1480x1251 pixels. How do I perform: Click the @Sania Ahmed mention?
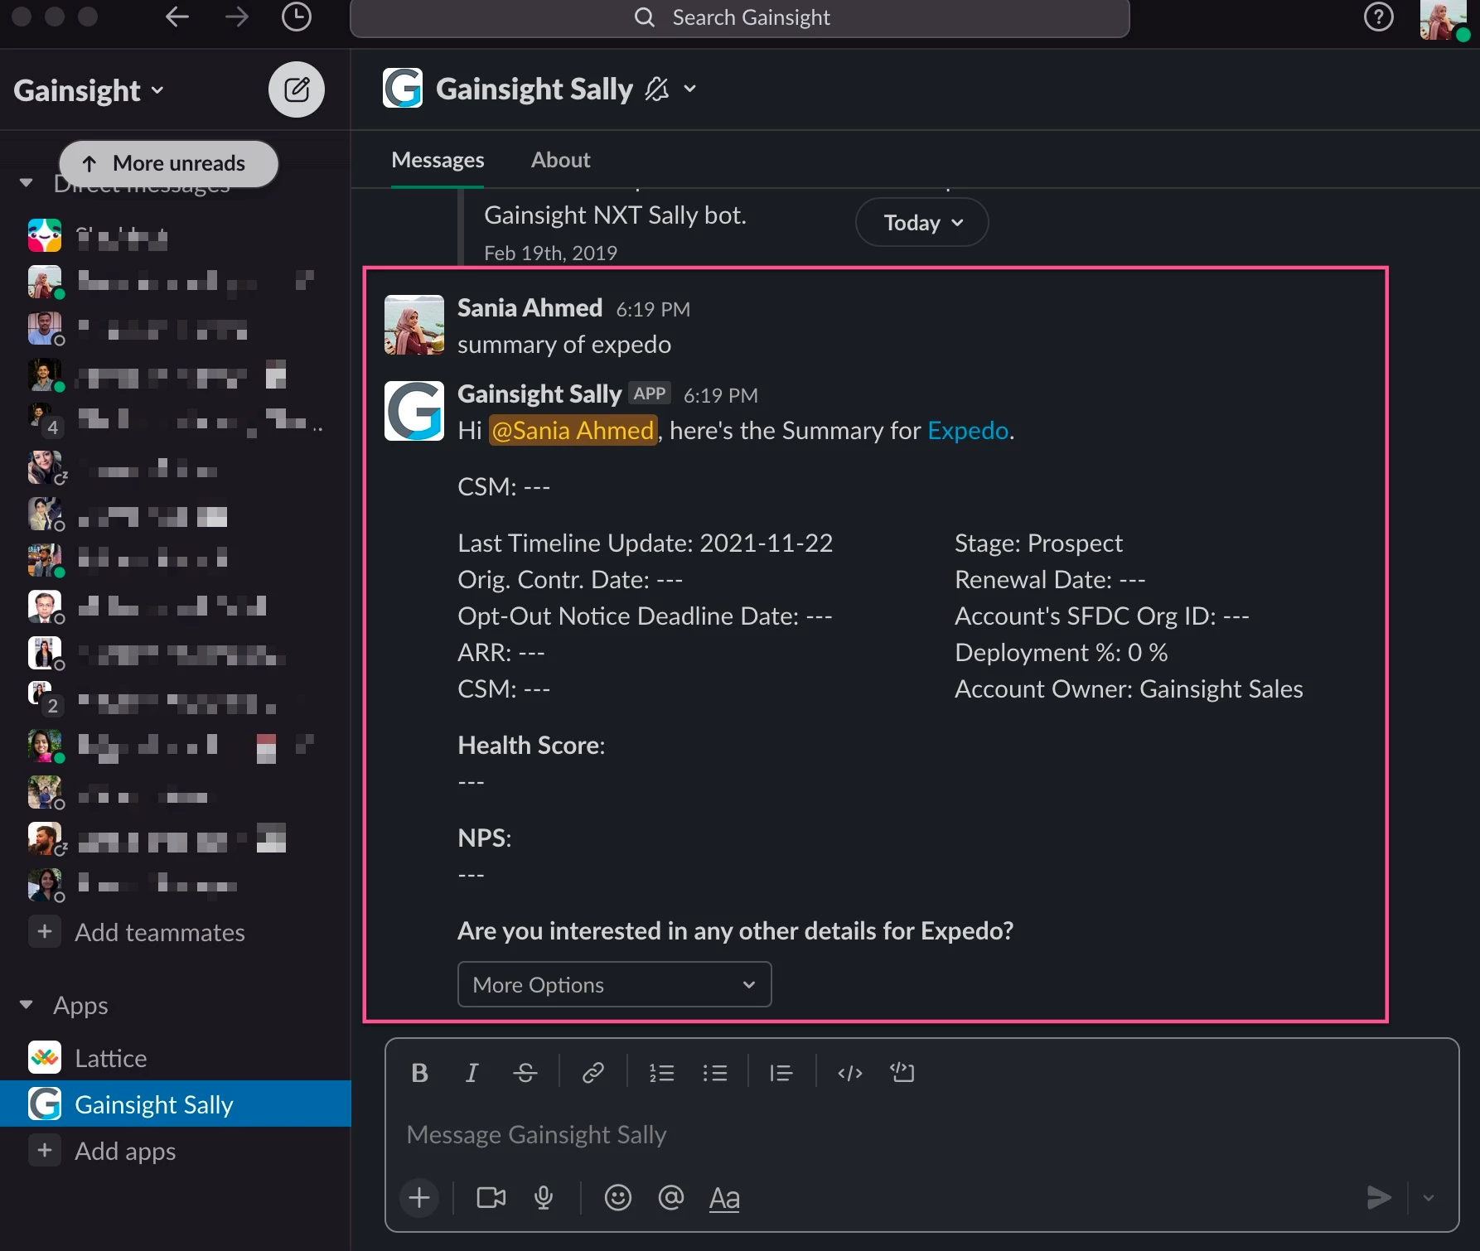coord(573,430)
